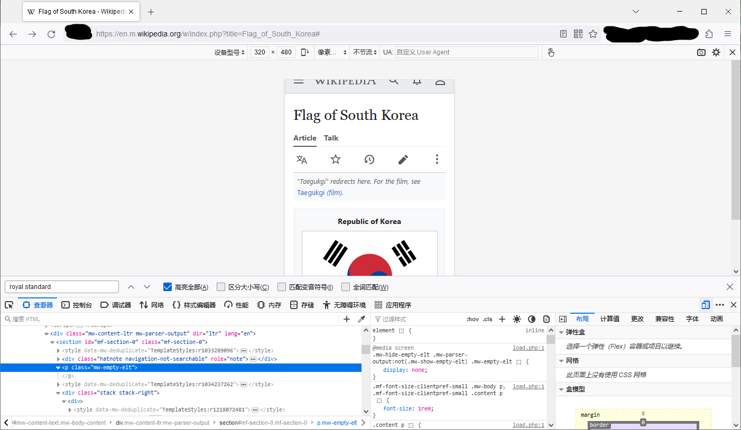The width and height of the screenshot is (741, 430).
Task: Close responsive design mode
Action: pyautogui.click(x=733, y=52)
